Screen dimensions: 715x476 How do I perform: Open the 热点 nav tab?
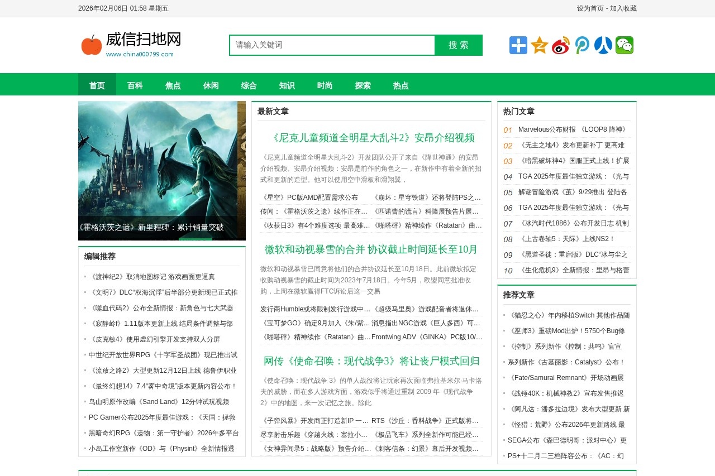(401, 85)
